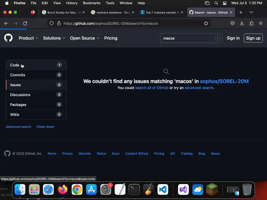The width and height of the screenshot is (267, 200).
Task: Go back with the browser back arrow
Action: [x=6, y=23]
